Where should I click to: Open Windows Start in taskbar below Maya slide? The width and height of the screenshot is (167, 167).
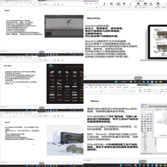tap(27, 55)
